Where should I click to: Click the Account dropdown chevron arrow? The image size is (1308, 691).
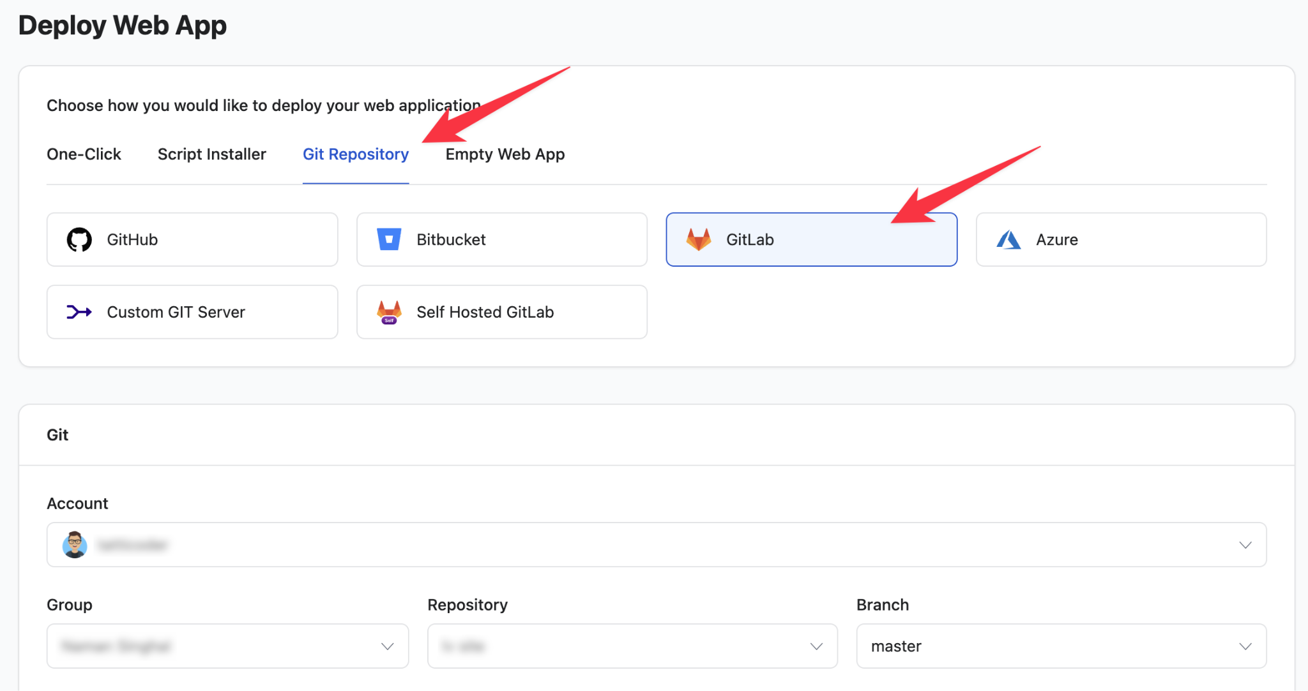[1245, 545]
